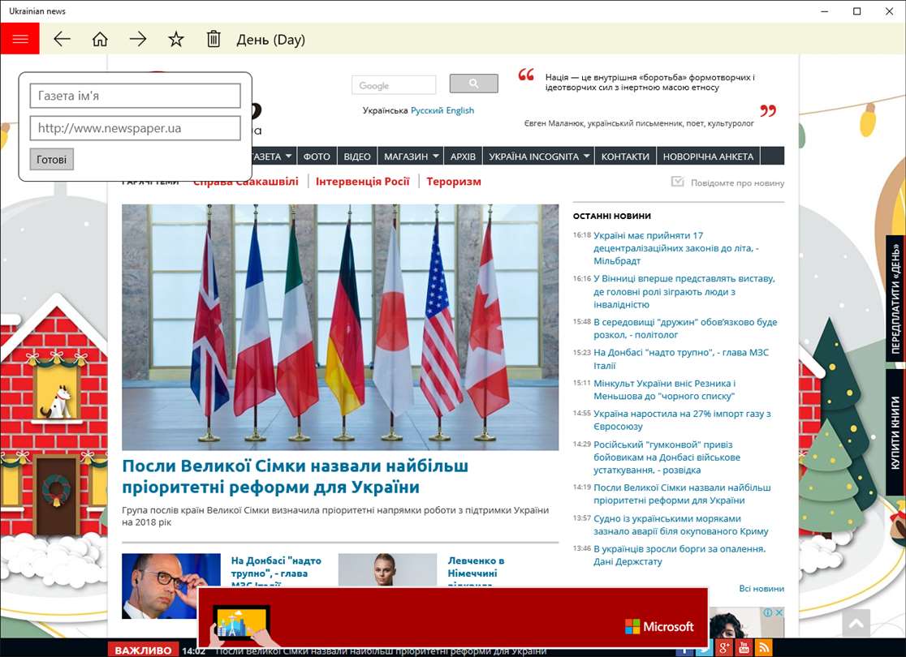The width and height of the screenshot is (906, 657).
Task: Close the ad with X icon
Action: pyautogui.click(x=779, y=612)
